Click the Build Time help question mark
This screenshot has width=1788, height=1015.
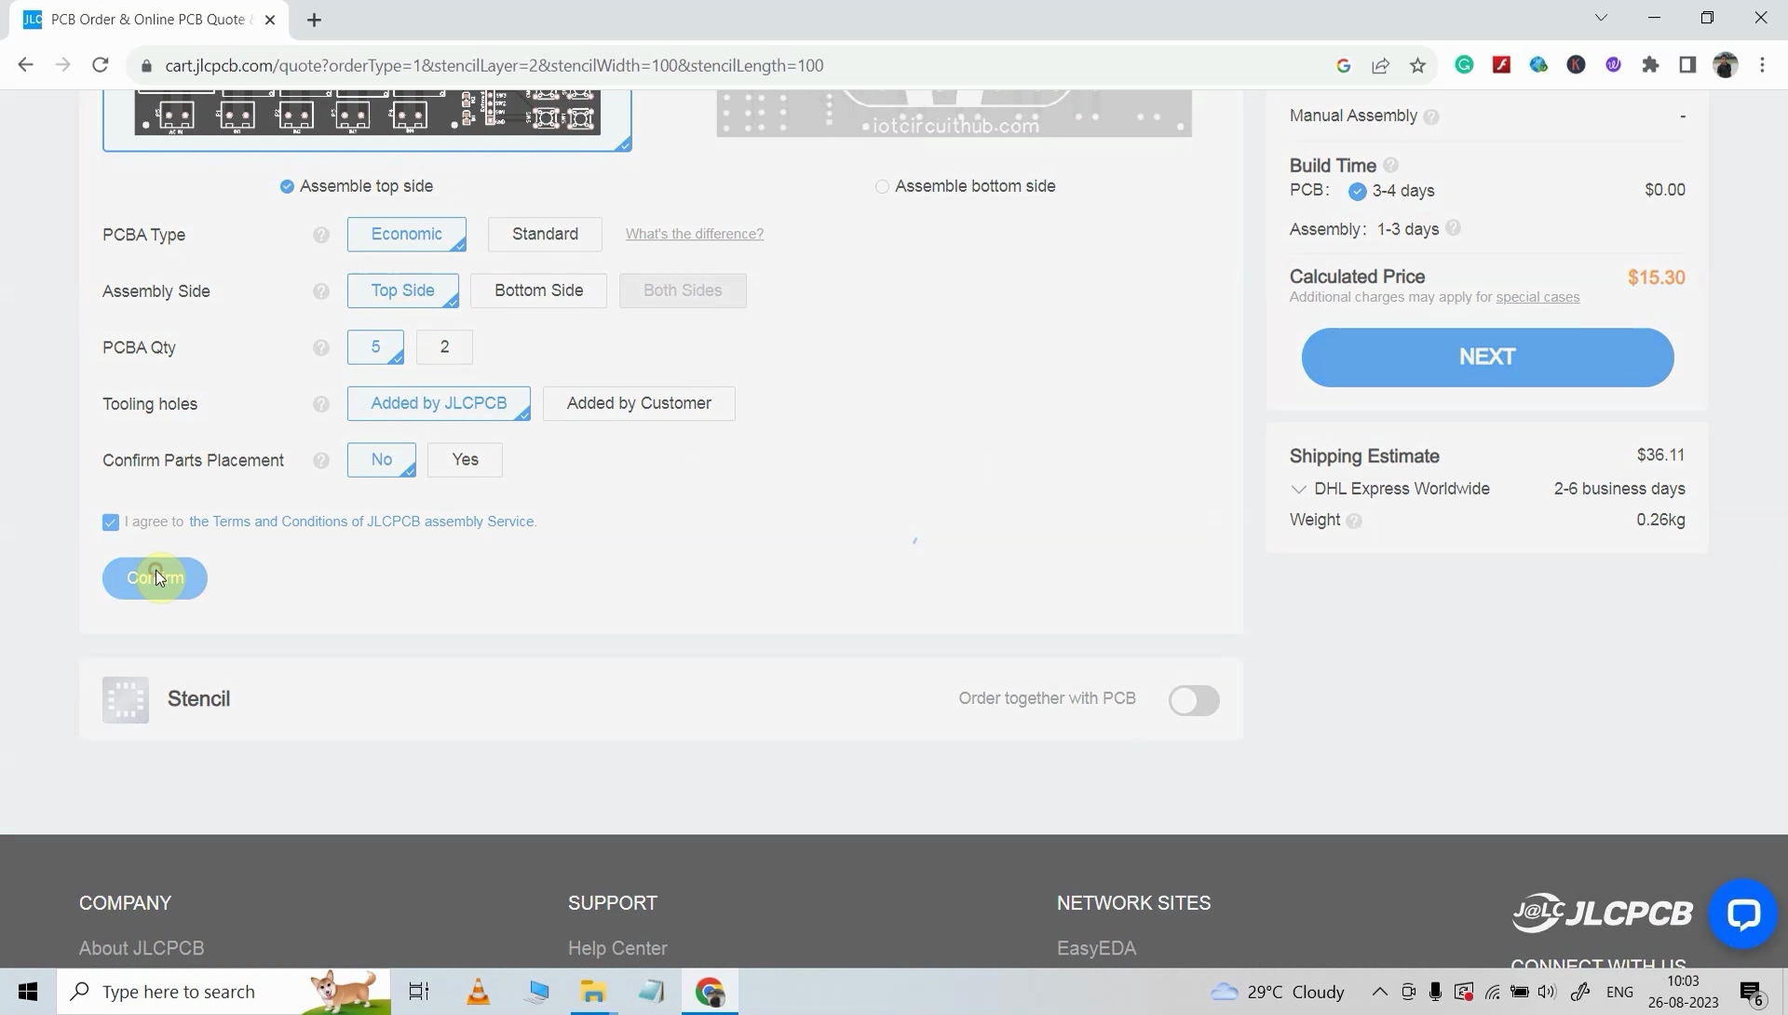[x=1391, y=165]
